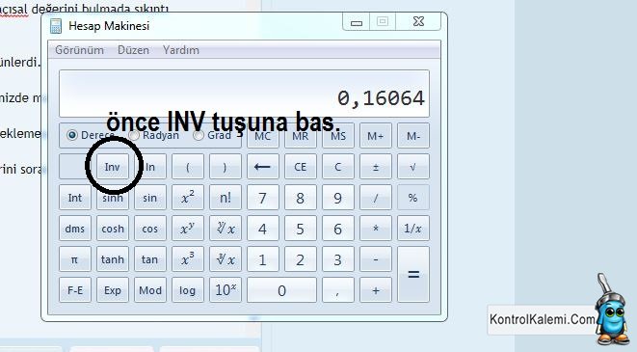This screenshot has width=637, height=352.
Task: Click the x cubed button
Action: pos(188,259)
